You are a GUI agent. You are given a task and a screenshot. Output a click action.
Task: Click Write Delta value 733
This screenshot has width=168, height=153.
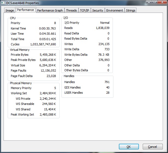(x=107, y=49)
